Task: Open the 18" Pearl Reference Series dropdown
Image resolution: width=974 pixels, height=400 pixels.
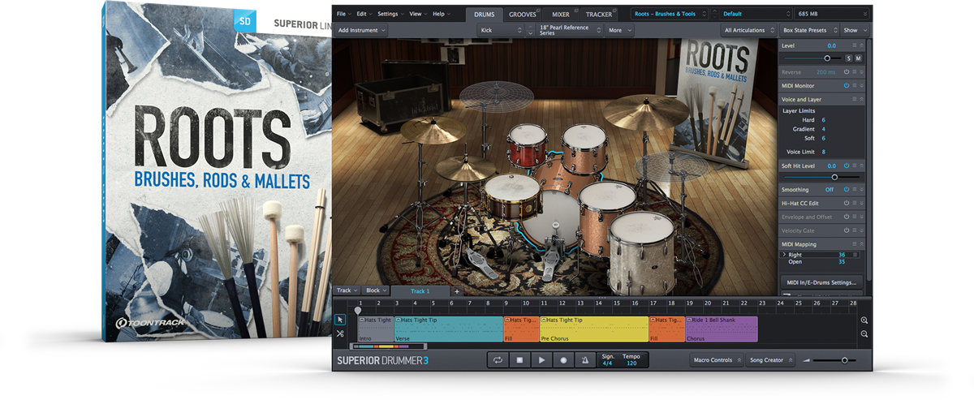Action: (570, 30)
